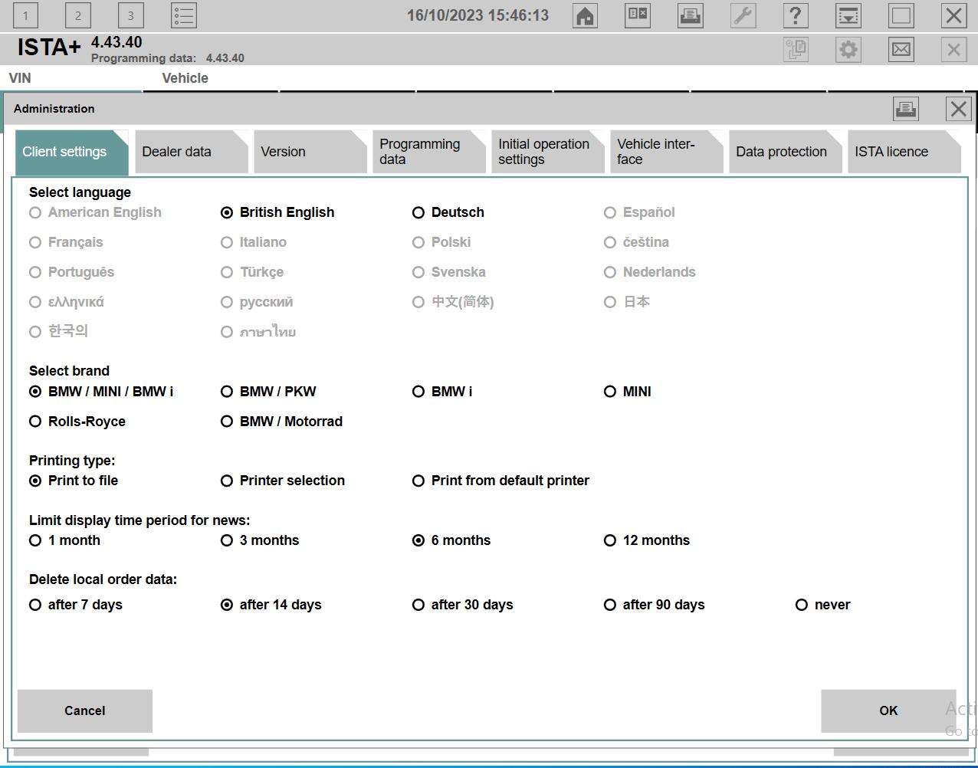
Task: Click the date and time display
Action: pos(478,15)
